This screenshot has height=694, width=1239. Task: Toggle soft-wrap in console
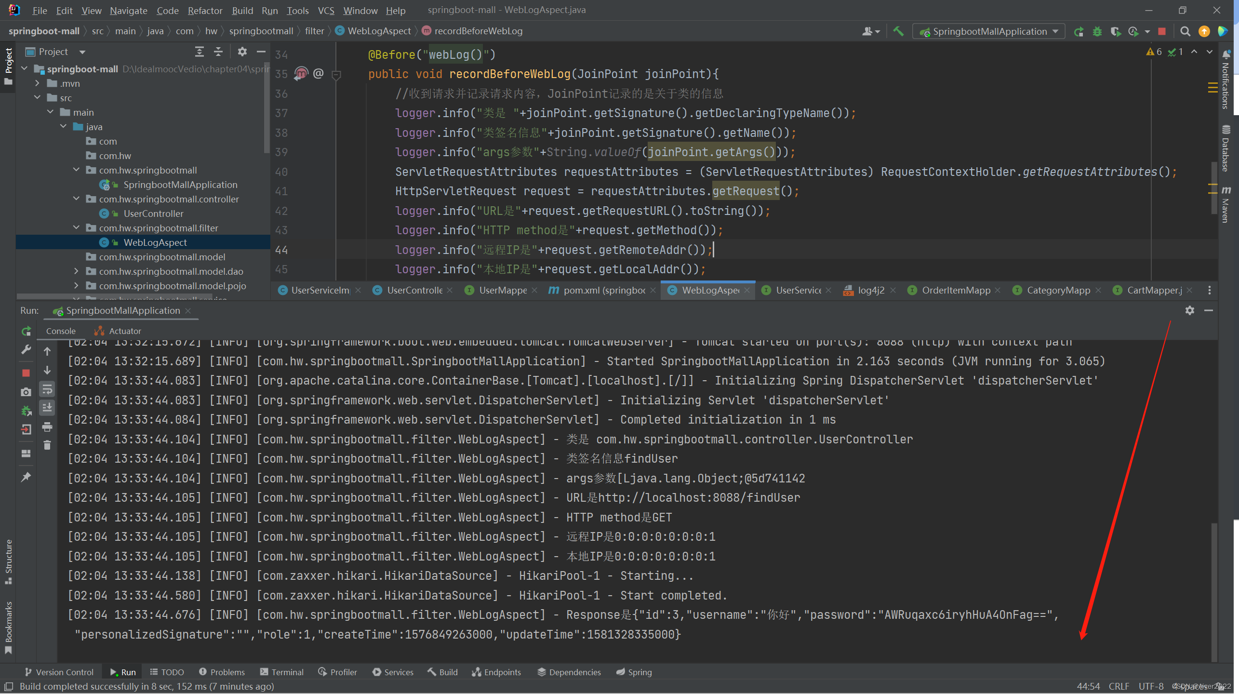pos(47,389)
